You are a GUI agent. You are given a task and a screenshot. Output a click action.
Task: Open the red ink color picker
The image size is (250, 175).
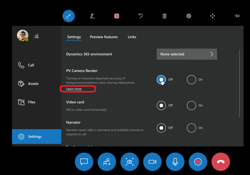coord(117,16)
